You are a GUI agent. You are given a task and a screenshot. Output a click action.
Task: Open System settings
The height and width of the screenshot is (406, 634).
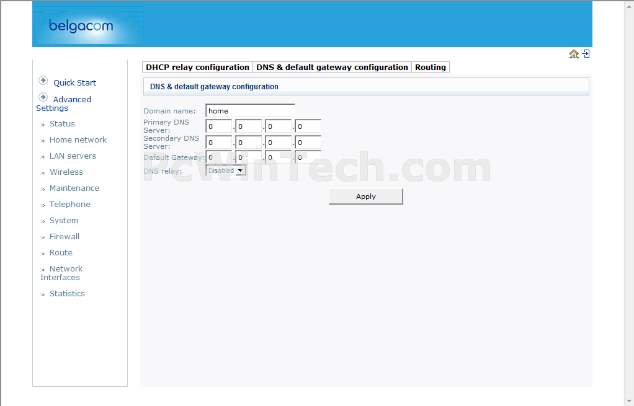click(x=64, y=221)
